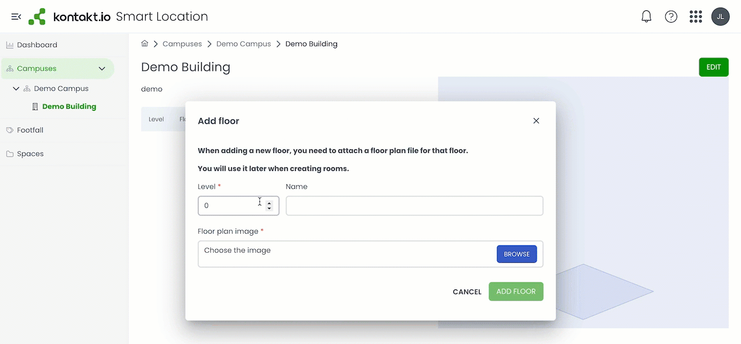Collapse the Campuses section chevron
This screenshot has width=741, height=344.
pos(101,68)
